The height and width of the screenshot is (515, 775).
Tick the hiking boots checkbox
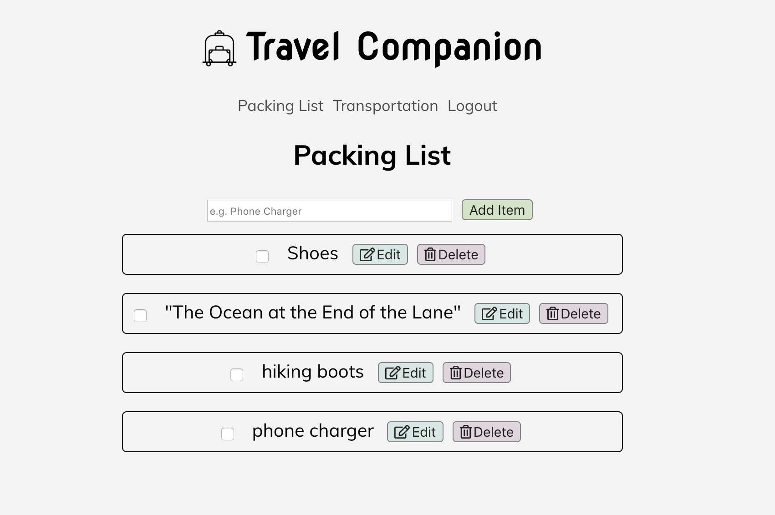(x=237, y=375)
